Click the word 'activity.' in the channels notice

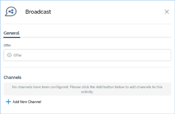[87, 92]
